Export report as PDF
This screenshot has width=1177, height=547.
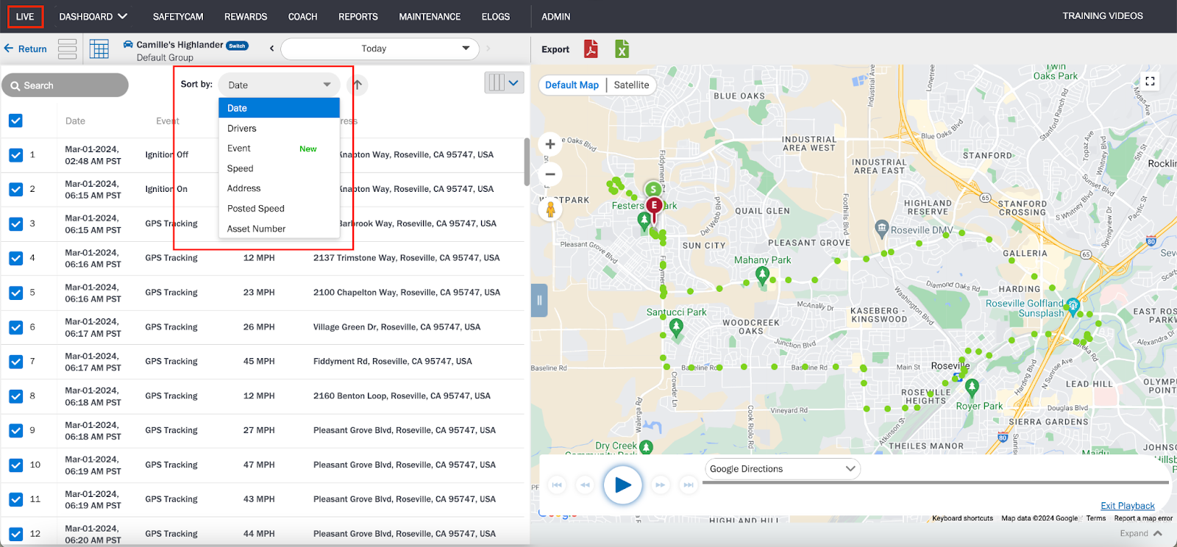pyautogui.click(x=591, y=49)
